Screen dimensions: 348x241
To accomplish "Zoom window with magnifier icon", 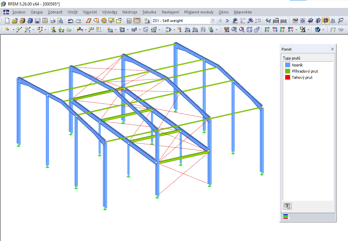I will [234, 30].
